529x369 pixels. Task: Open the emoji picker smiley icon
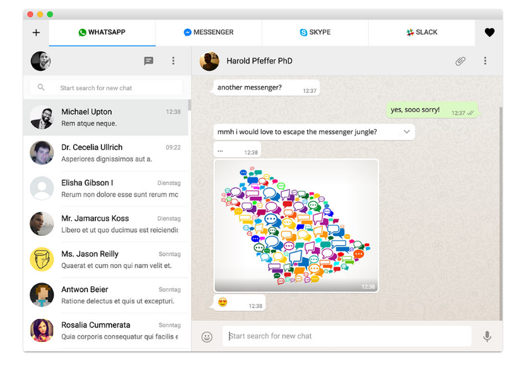pos(207,337)
